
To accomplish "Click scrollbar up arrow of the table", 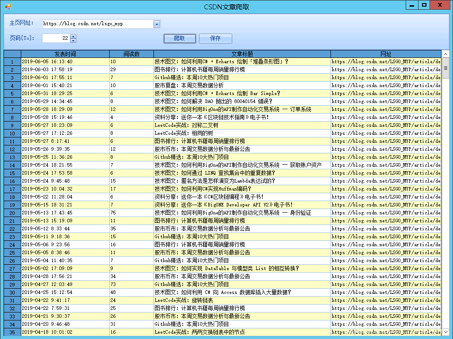I will tap(445, 54).
